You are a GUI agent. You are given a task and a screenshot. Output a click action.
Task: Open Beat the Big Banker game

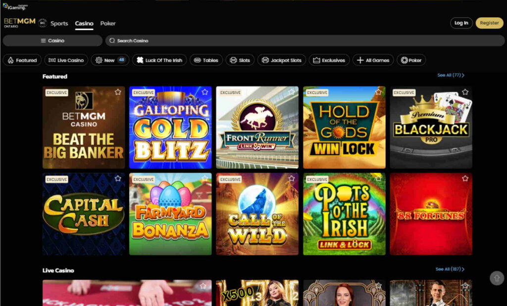[x=84, y=128]
